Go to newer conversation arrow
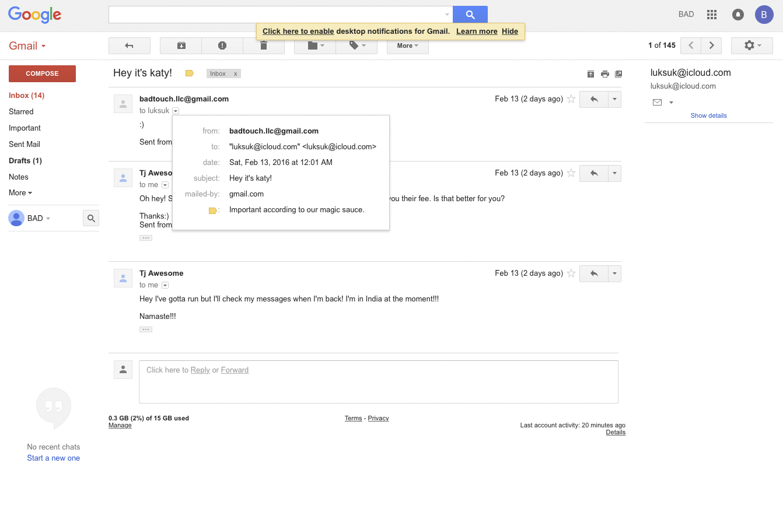This screenshot has width=783, height=523. pos(691,45)
